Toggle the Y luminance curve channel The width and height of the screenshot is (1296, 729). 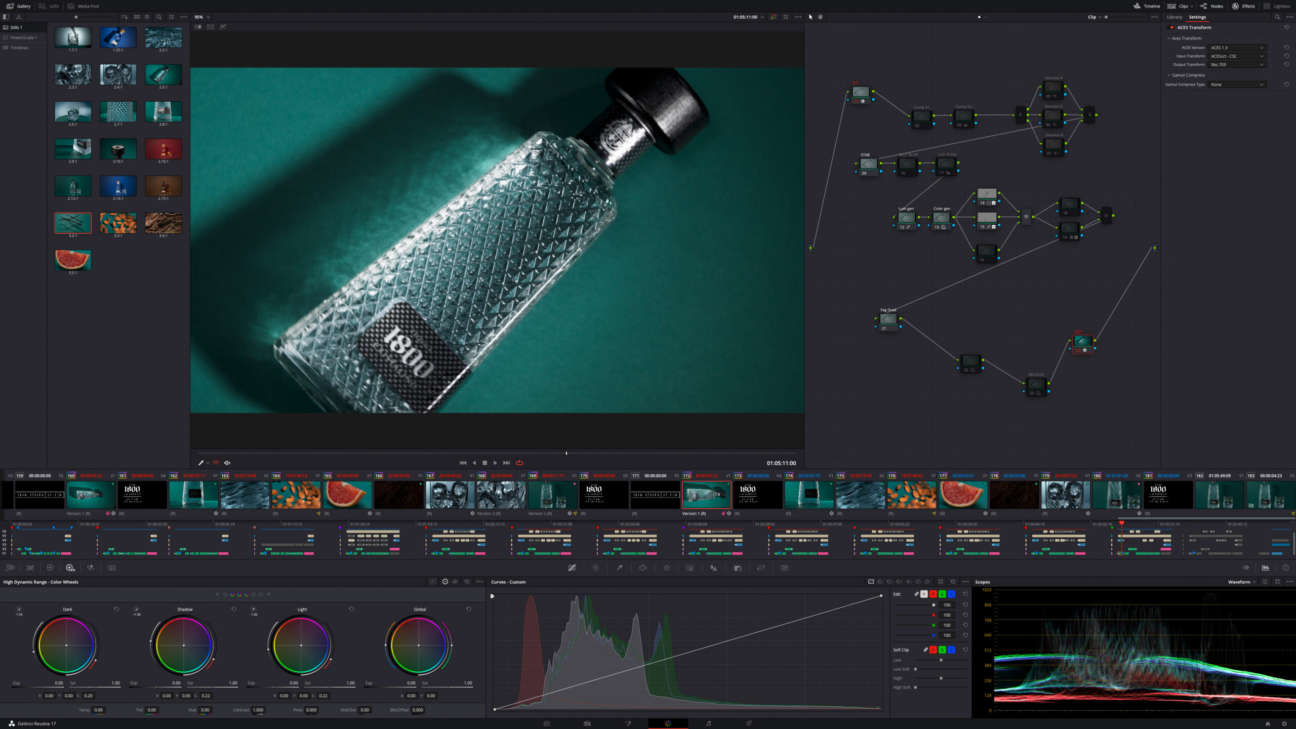(924, 594)
